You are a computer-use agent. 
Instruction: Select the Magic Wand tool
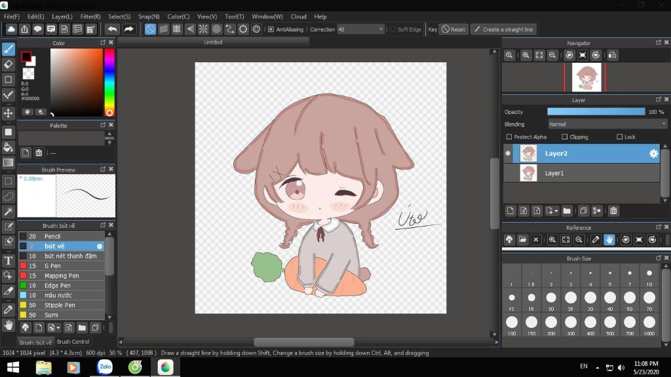8,211
